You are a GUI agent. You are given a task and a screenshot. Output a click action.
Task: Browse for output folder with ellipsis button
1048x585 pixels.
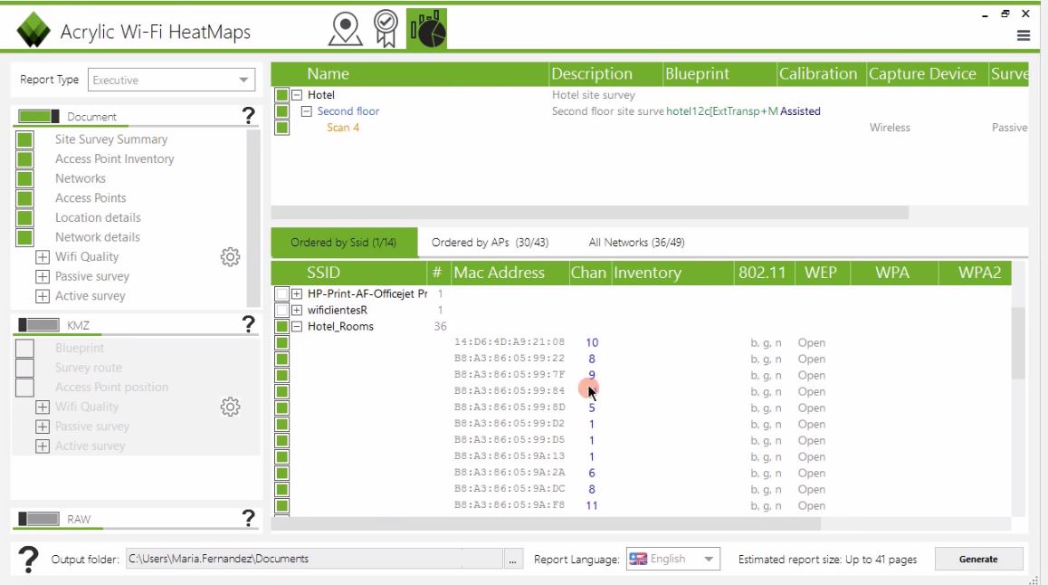click(512, 560)
